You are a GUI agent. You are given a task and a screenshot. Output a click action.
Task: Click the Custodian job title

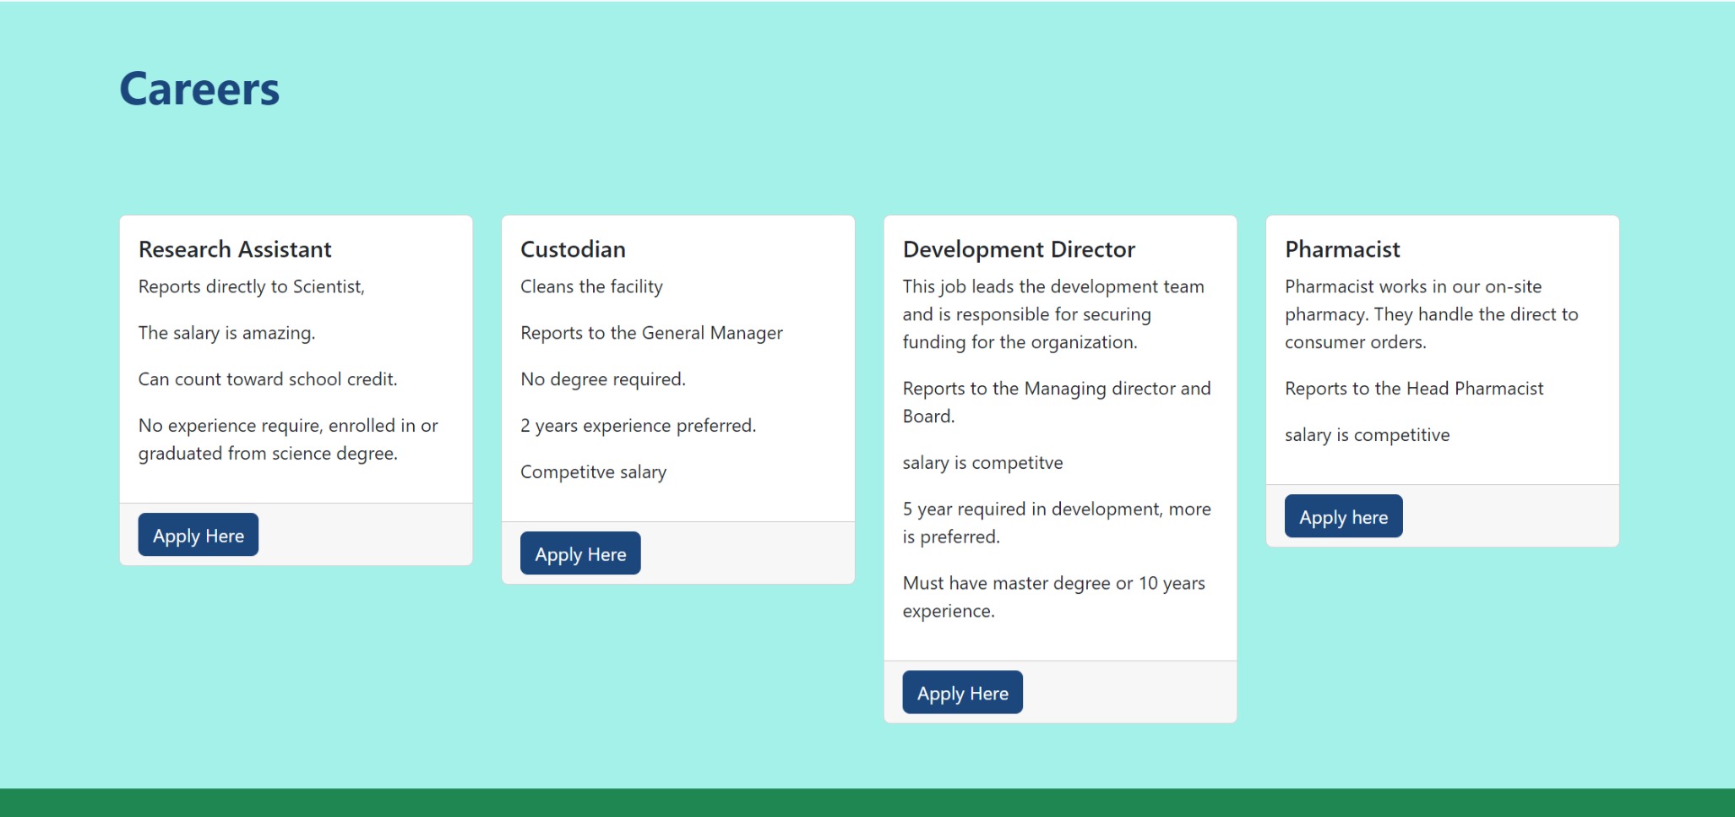click(x=573, y=249)
